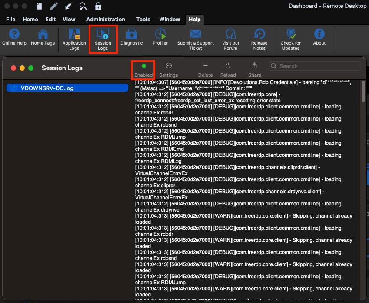Close the Session Logs window
Viewport: 369px width, 303px height.
(13, 68)
